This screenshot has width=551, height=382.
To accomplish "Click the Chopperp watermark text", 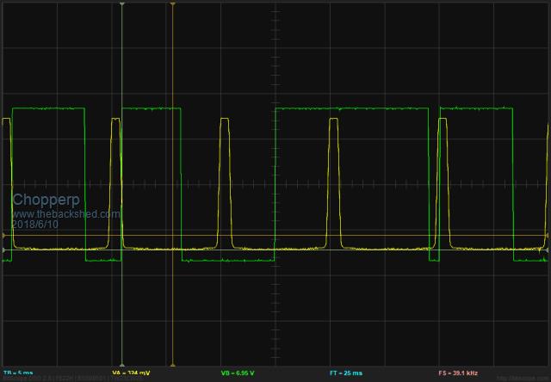I will [44, 200].
